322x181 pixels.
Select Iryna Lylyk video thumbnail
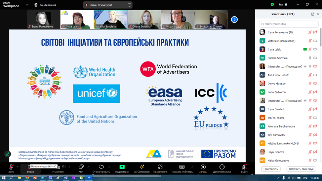[77, 19]
